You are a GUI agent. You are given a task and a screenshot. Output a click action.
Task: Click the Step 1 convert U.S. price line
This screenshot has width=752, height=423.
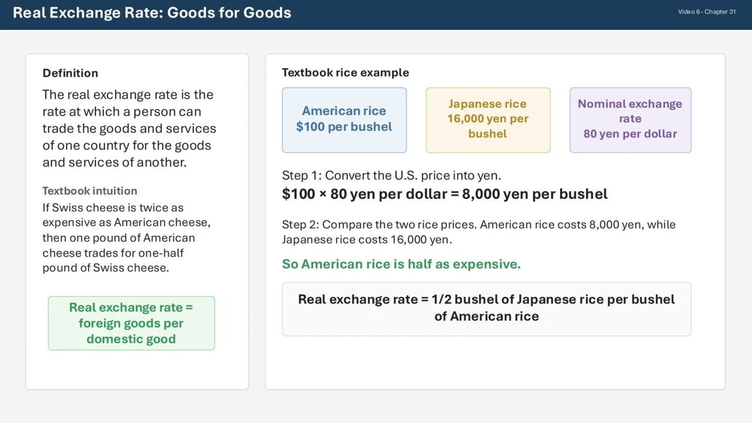[391, 175]
